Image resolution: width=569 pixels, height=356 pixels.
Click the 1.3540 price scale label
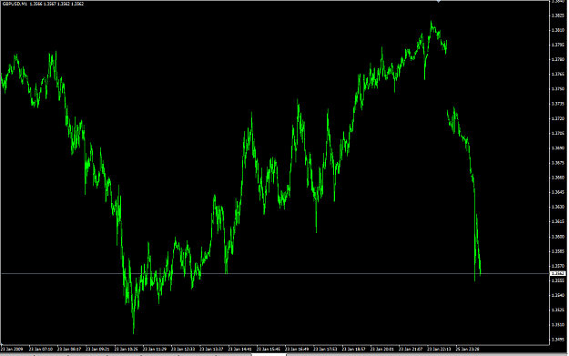coord(558,295)
